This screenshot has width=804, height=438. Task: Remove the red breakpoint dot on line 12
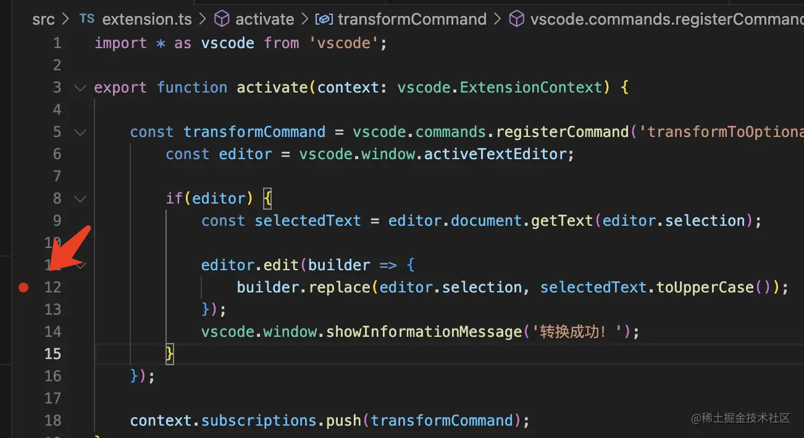pos(23,287)
